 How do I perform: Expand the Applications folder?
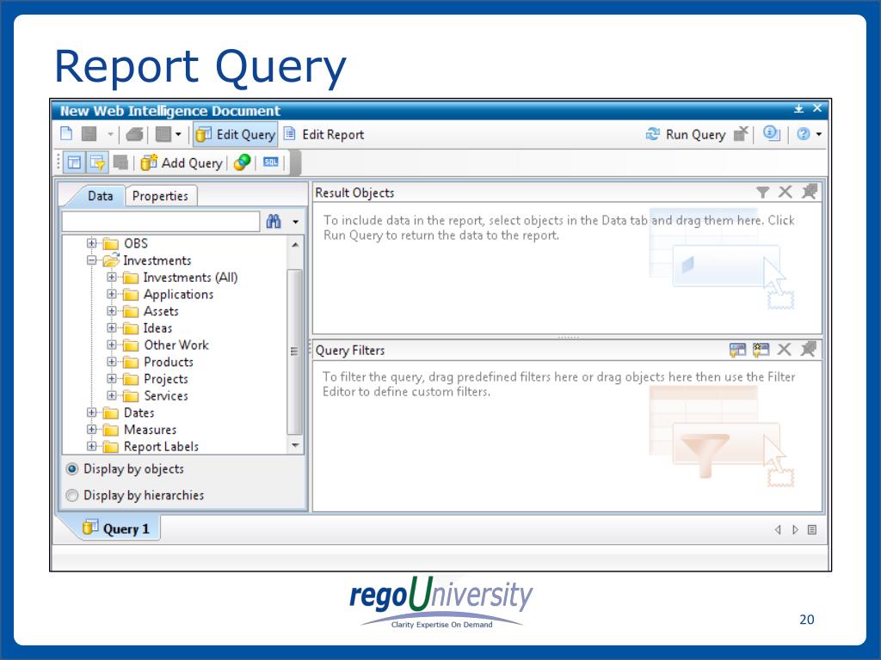(111, 294)
